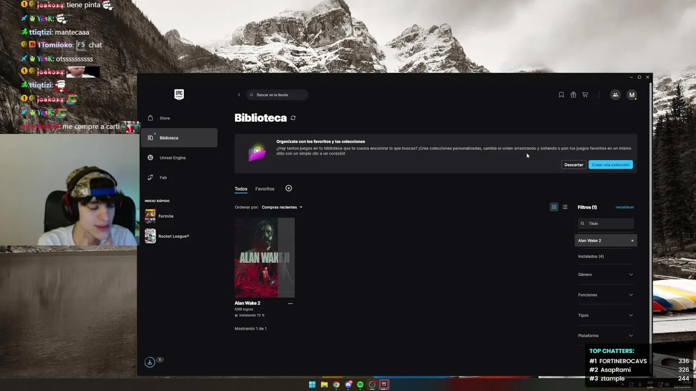Toggle the Instalados (4) filter

(591, 256)
